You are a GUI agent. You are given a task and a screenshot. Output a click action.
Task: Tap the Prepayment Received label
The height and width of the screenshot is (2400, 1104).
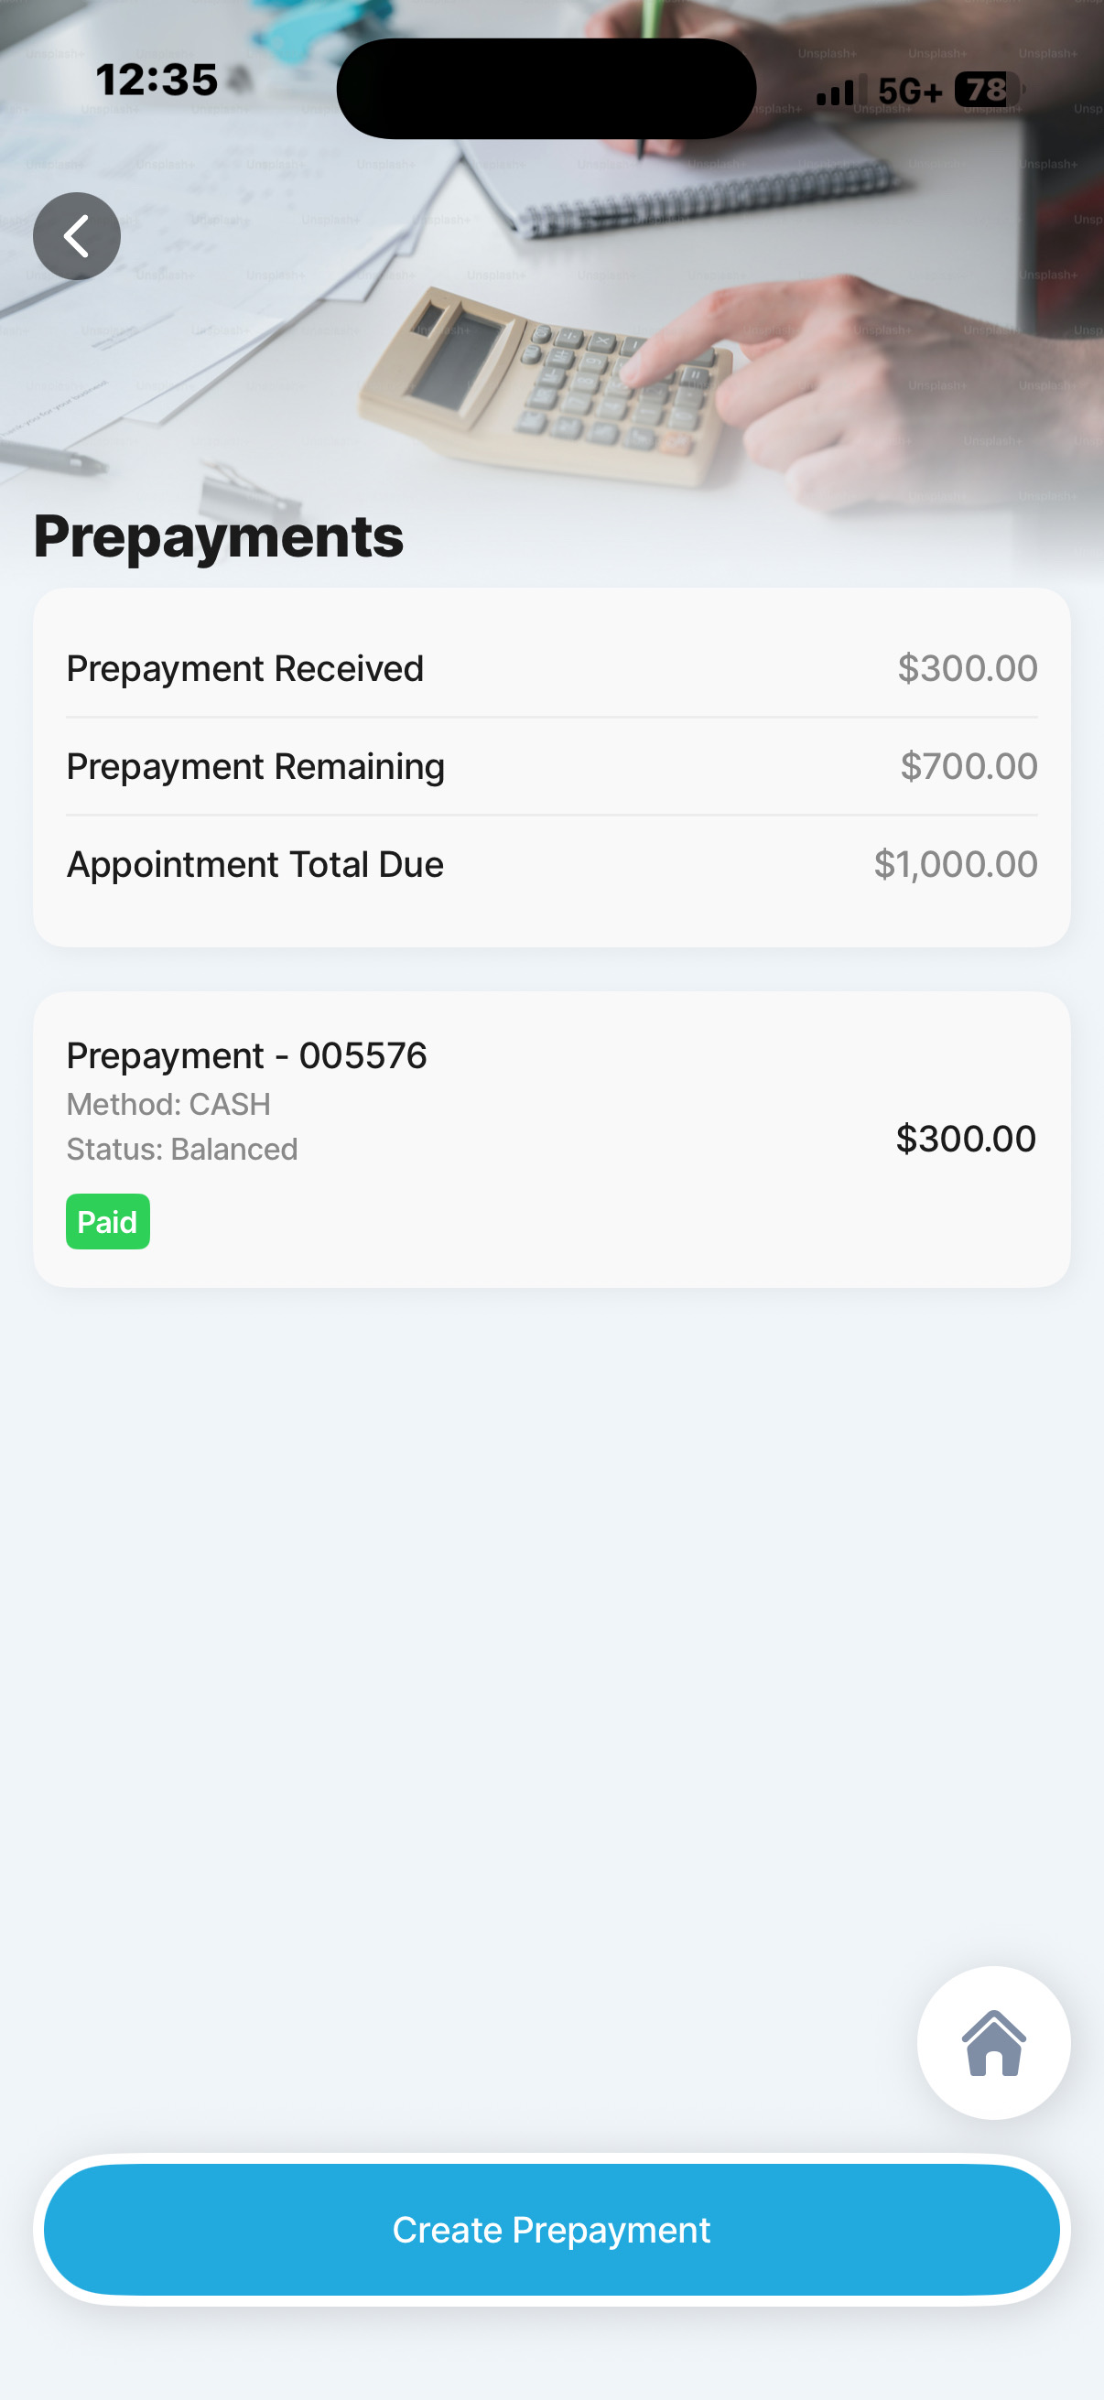tap(245, 669)
